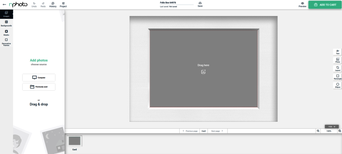This screenshot has height=154, width=342.
Task: Click the Drag here photo icon on canvas
Action: [203, 72]
